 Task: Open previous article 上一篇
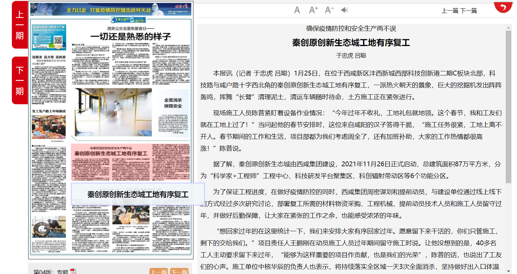(x=450, y=11)
